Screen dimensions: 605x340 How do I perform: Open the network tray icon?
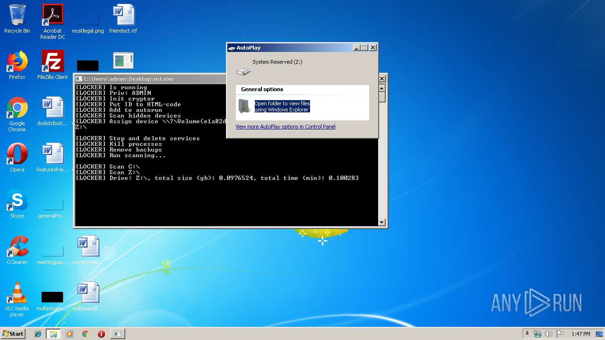coord(537,334)
